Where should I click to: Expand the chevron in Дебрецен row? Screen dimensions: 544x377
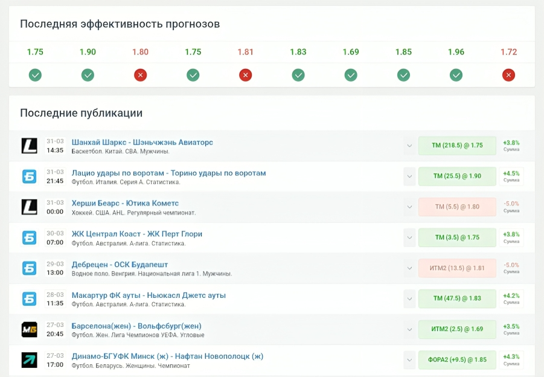(410, 268)
